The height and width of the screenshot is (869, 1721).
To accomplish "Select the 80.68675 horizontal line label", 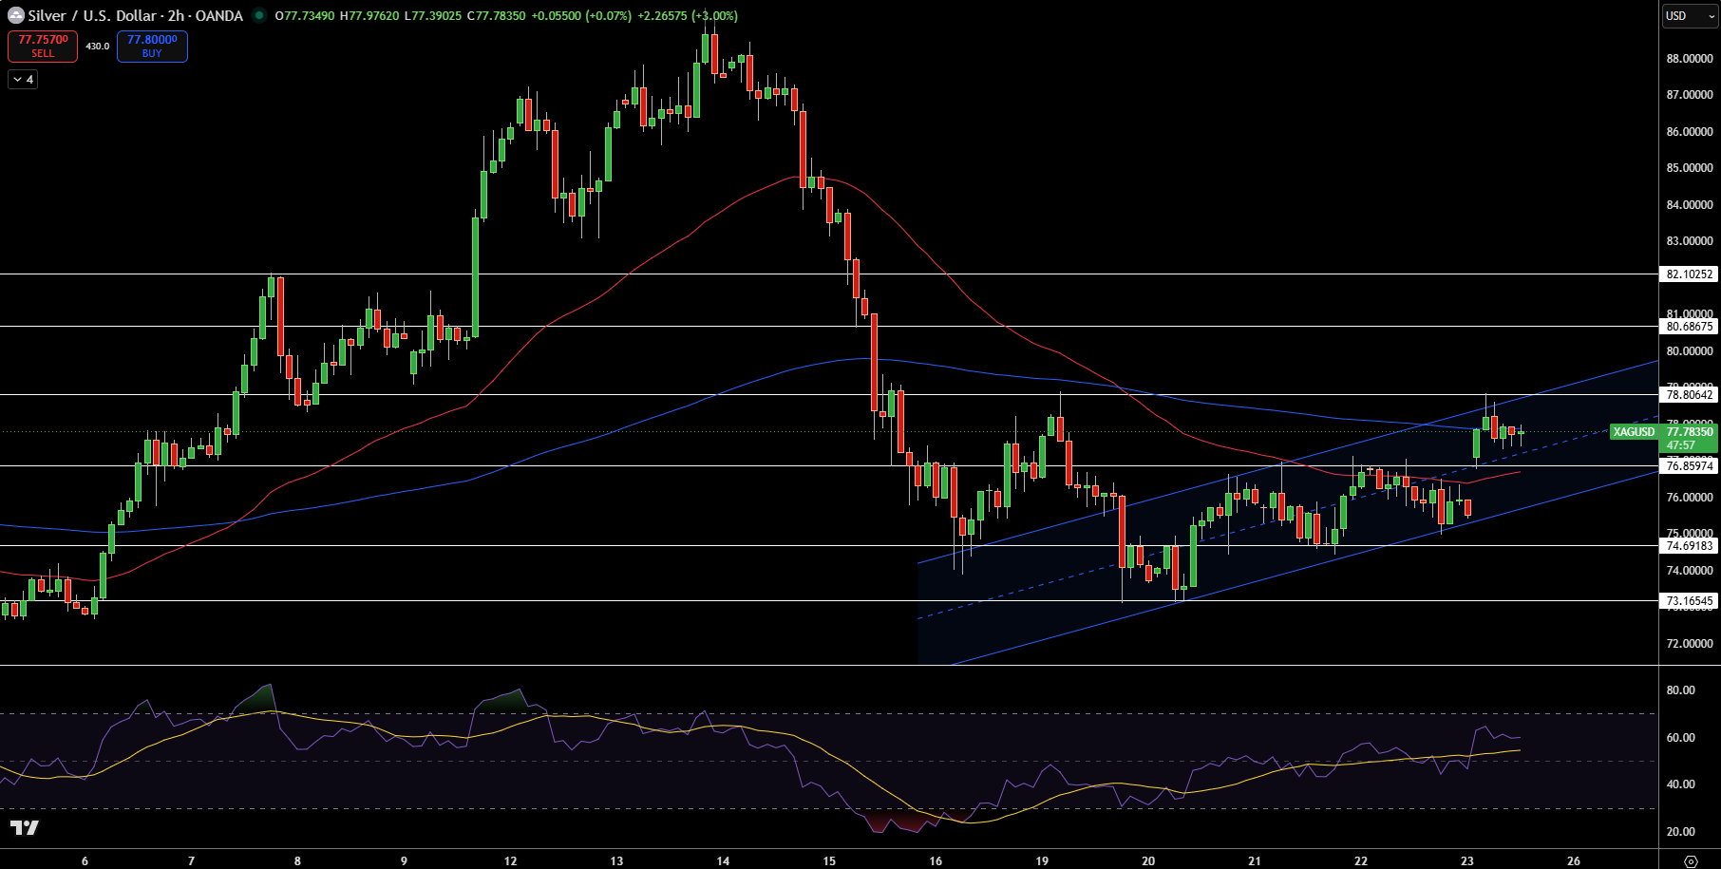I will coord(1690,327).
